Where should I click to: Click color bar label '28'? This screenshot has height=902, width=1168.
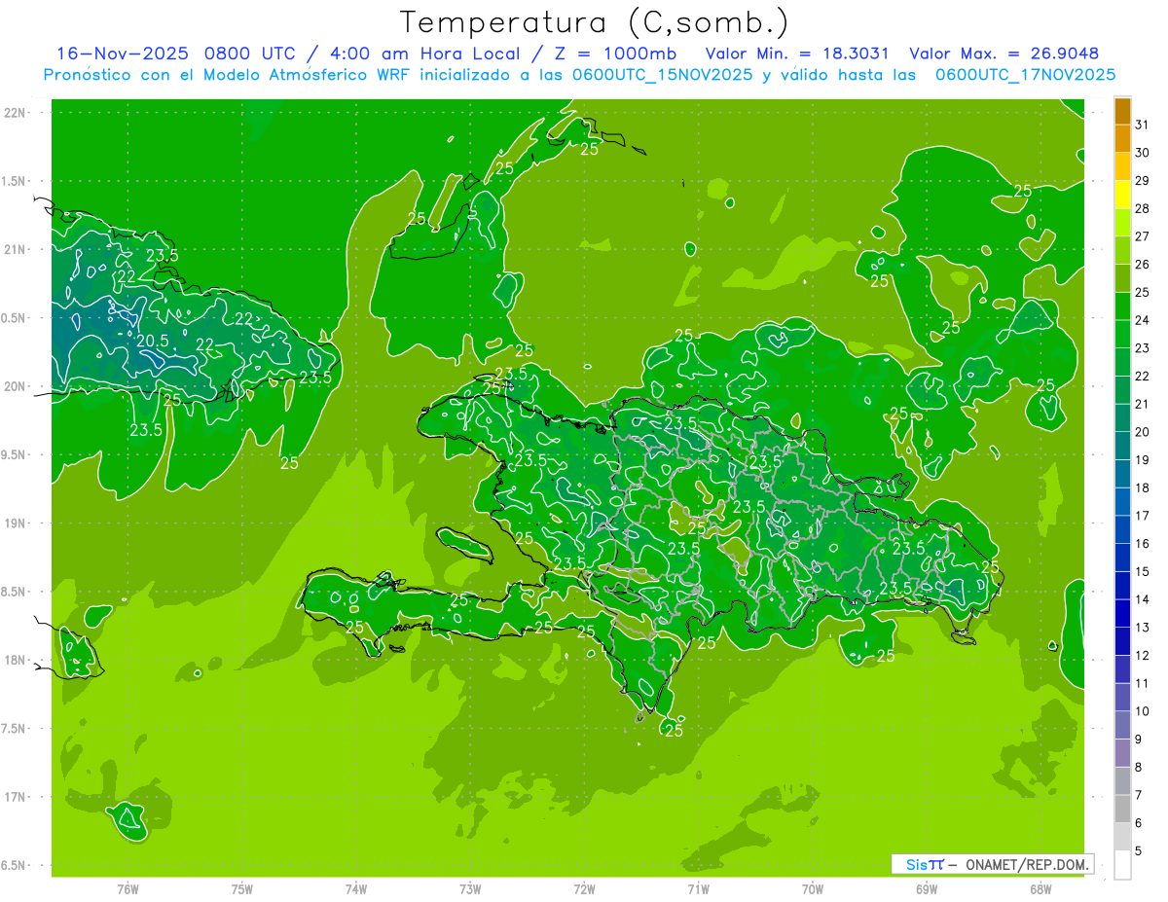(x=1143, y=209)
